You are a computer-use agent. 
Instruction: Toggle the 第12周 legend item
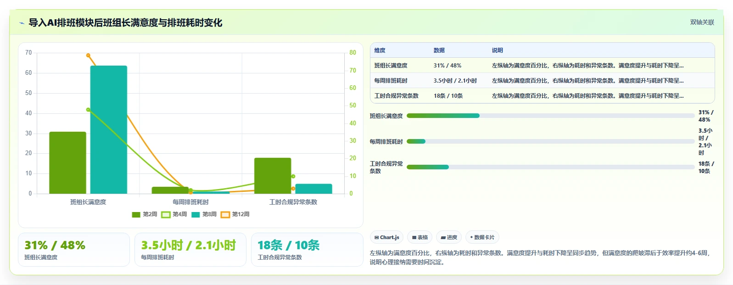coord(235,214)
